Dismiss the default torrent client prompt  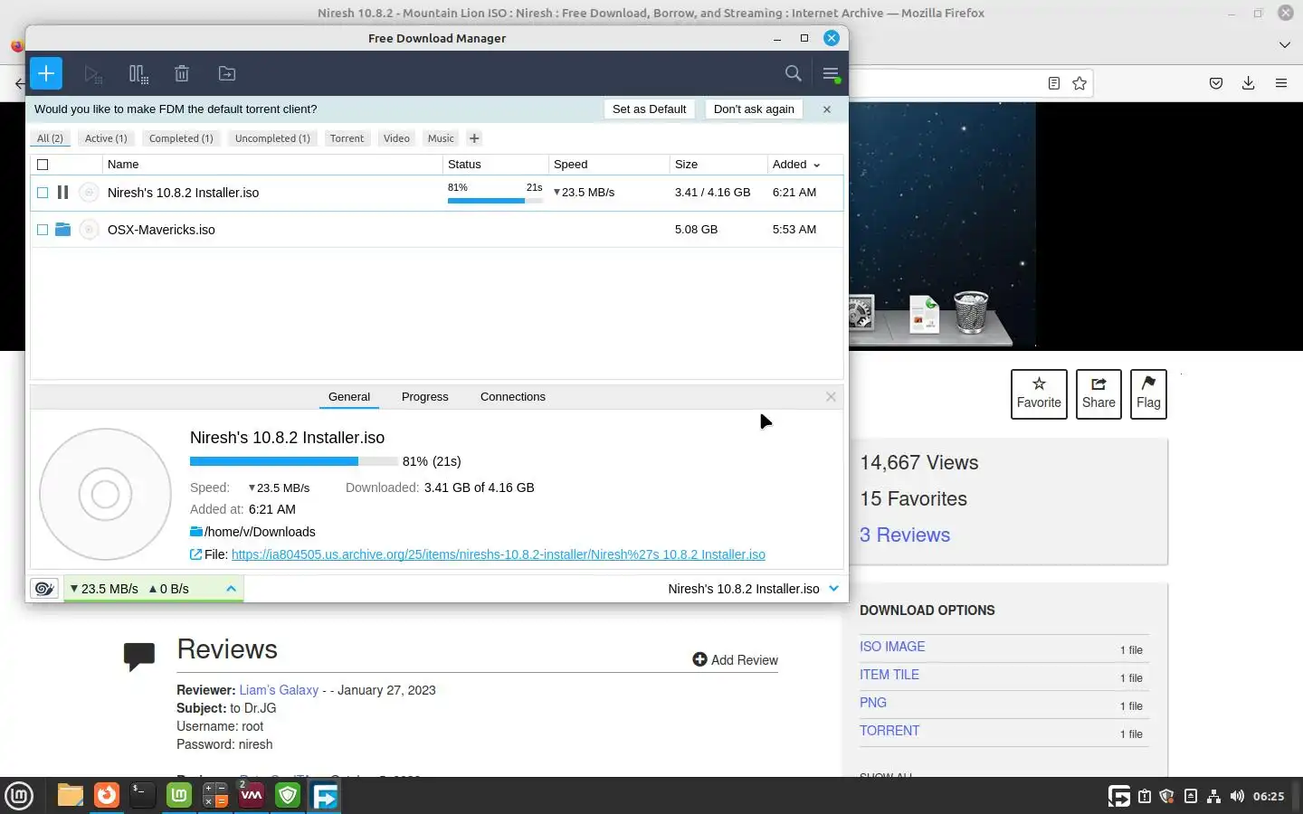click(826, 109)
